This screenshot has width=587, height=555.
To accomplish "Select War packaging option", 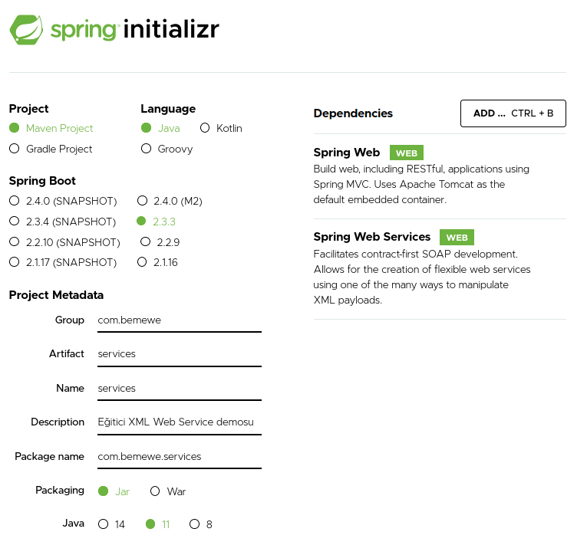I will click(155, 491).
